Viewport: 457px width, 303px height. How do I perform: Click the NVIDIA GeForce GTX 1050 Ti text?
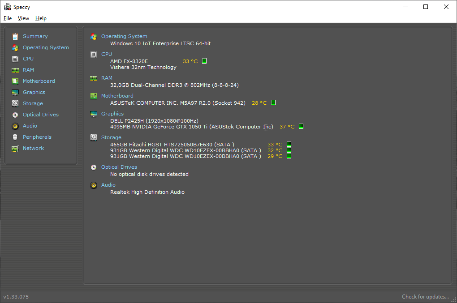pos(191,127)
